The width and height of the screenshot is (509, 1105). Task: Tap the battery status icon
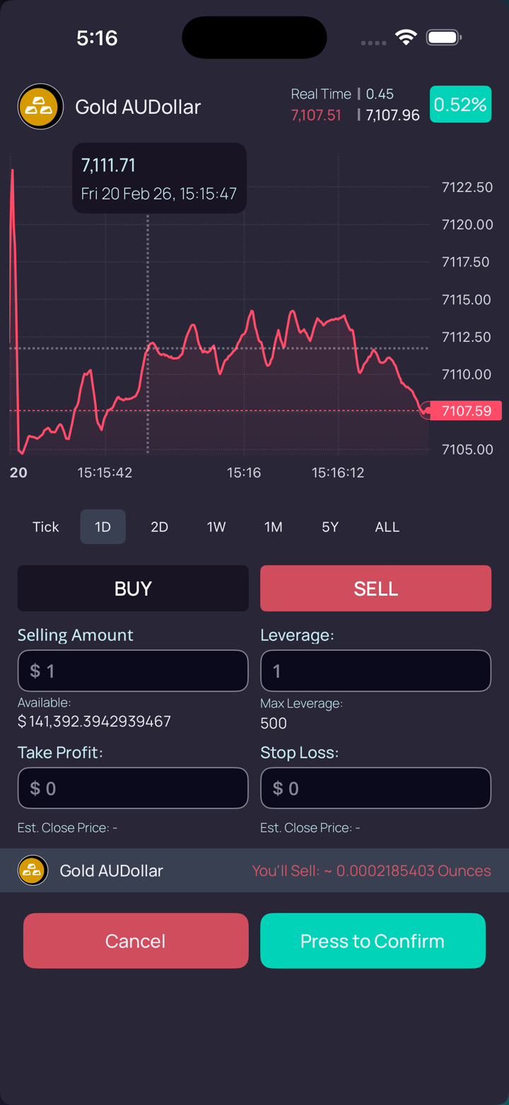(x=444, y=37)
